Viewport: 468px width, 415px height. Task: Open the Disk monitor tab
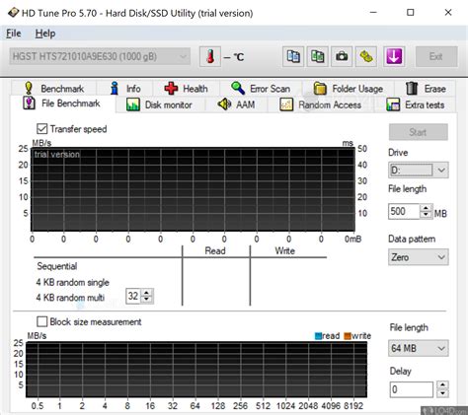[x=160, y=104]
